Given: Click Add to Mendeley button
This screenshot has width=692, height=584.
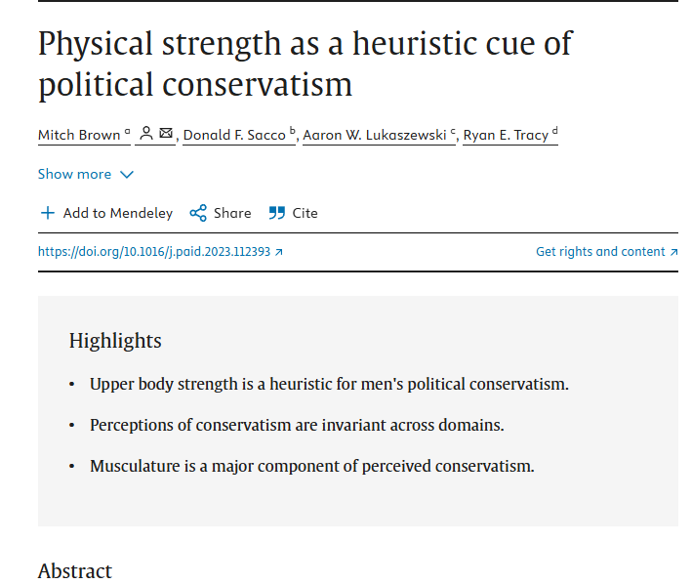Looking at the screenshot, I should 106,213.
